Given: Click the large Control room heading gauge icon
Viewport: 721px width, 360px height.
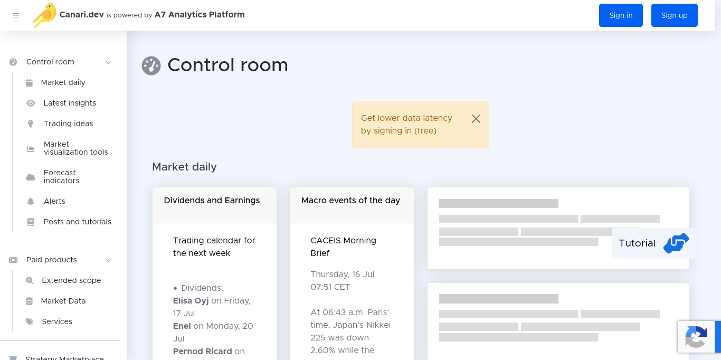Looking at the screenshot, I should pos(151,66).
